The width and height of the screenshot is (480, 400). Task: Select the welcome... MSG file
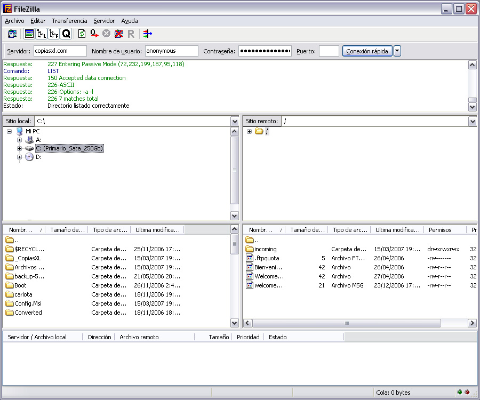pos(265,285)
